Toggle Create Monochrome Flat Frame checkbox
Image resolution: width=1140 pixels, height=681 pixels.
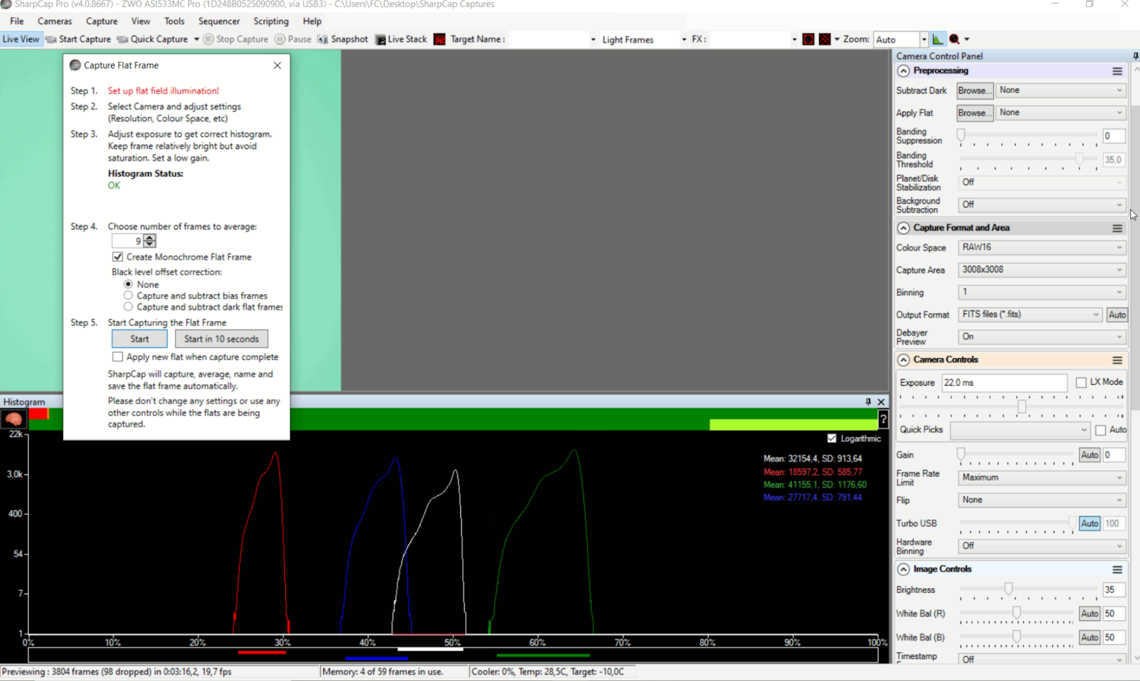point(117,257)
